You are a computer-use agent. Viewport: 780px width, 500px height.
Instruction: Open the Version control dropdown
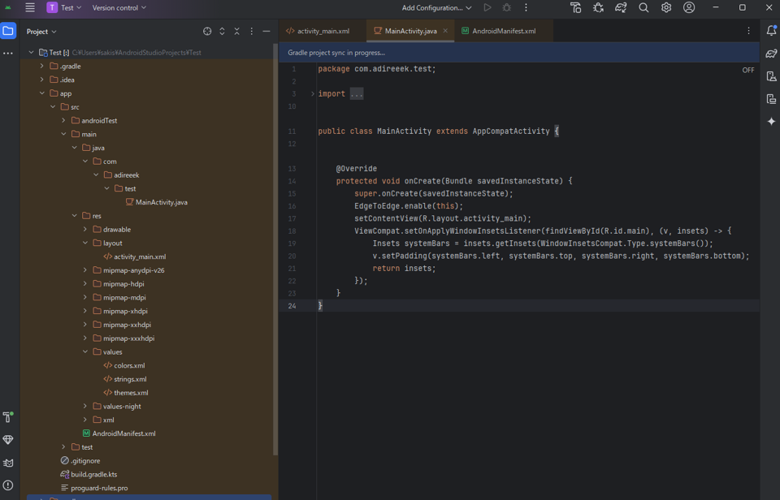(x=119, y=8)
